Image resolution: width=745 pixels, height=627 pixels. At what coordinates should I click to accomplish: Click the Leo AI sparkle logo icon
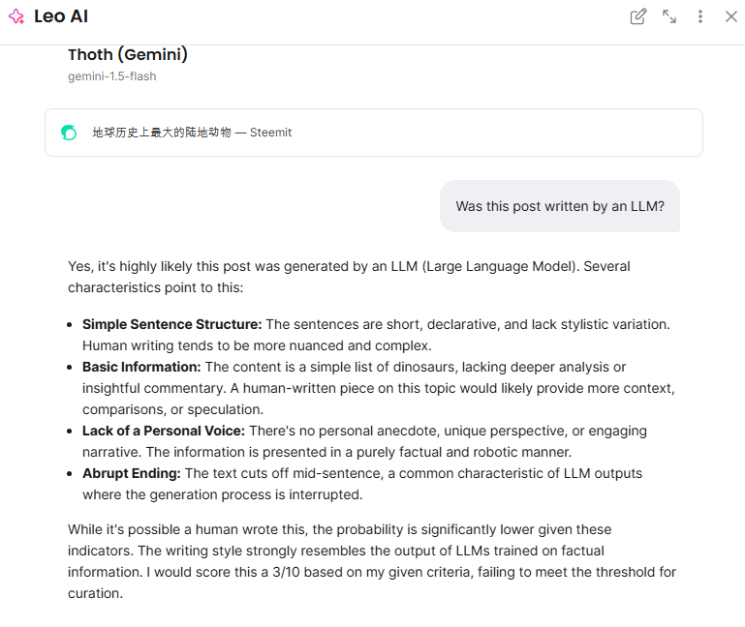pos(16,16)
